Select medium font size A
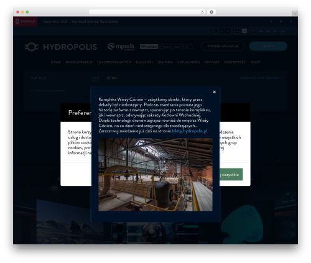Viewport: 311px width, 263px height. coord(222,31)
